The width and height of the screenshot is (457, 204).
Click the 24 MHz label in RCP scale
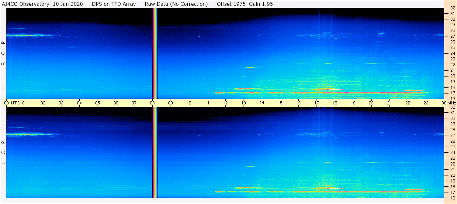coord(452,53)
